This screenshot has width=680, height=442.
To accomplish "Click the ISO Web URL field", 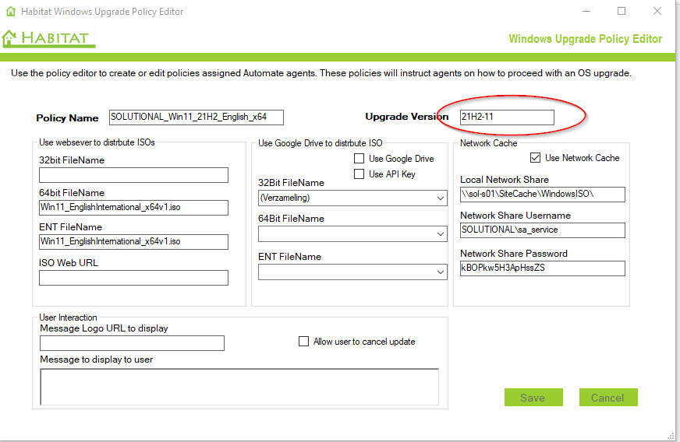I will coord(133,278).
